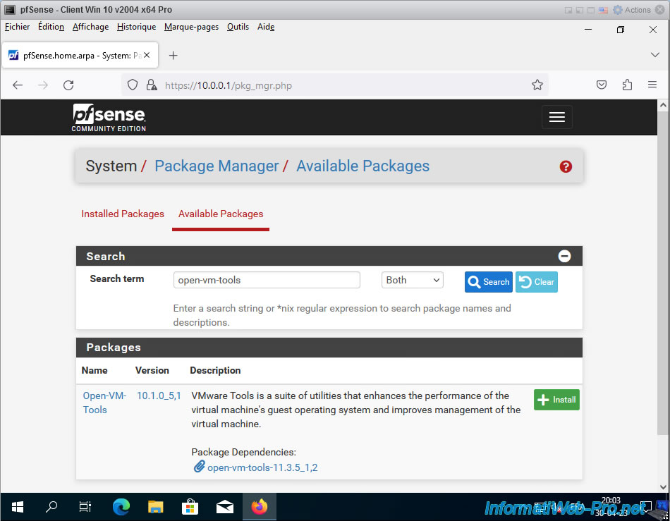670x521 pixels.
Task: Click the scrollbar up arrow
Action: [663, 105]
